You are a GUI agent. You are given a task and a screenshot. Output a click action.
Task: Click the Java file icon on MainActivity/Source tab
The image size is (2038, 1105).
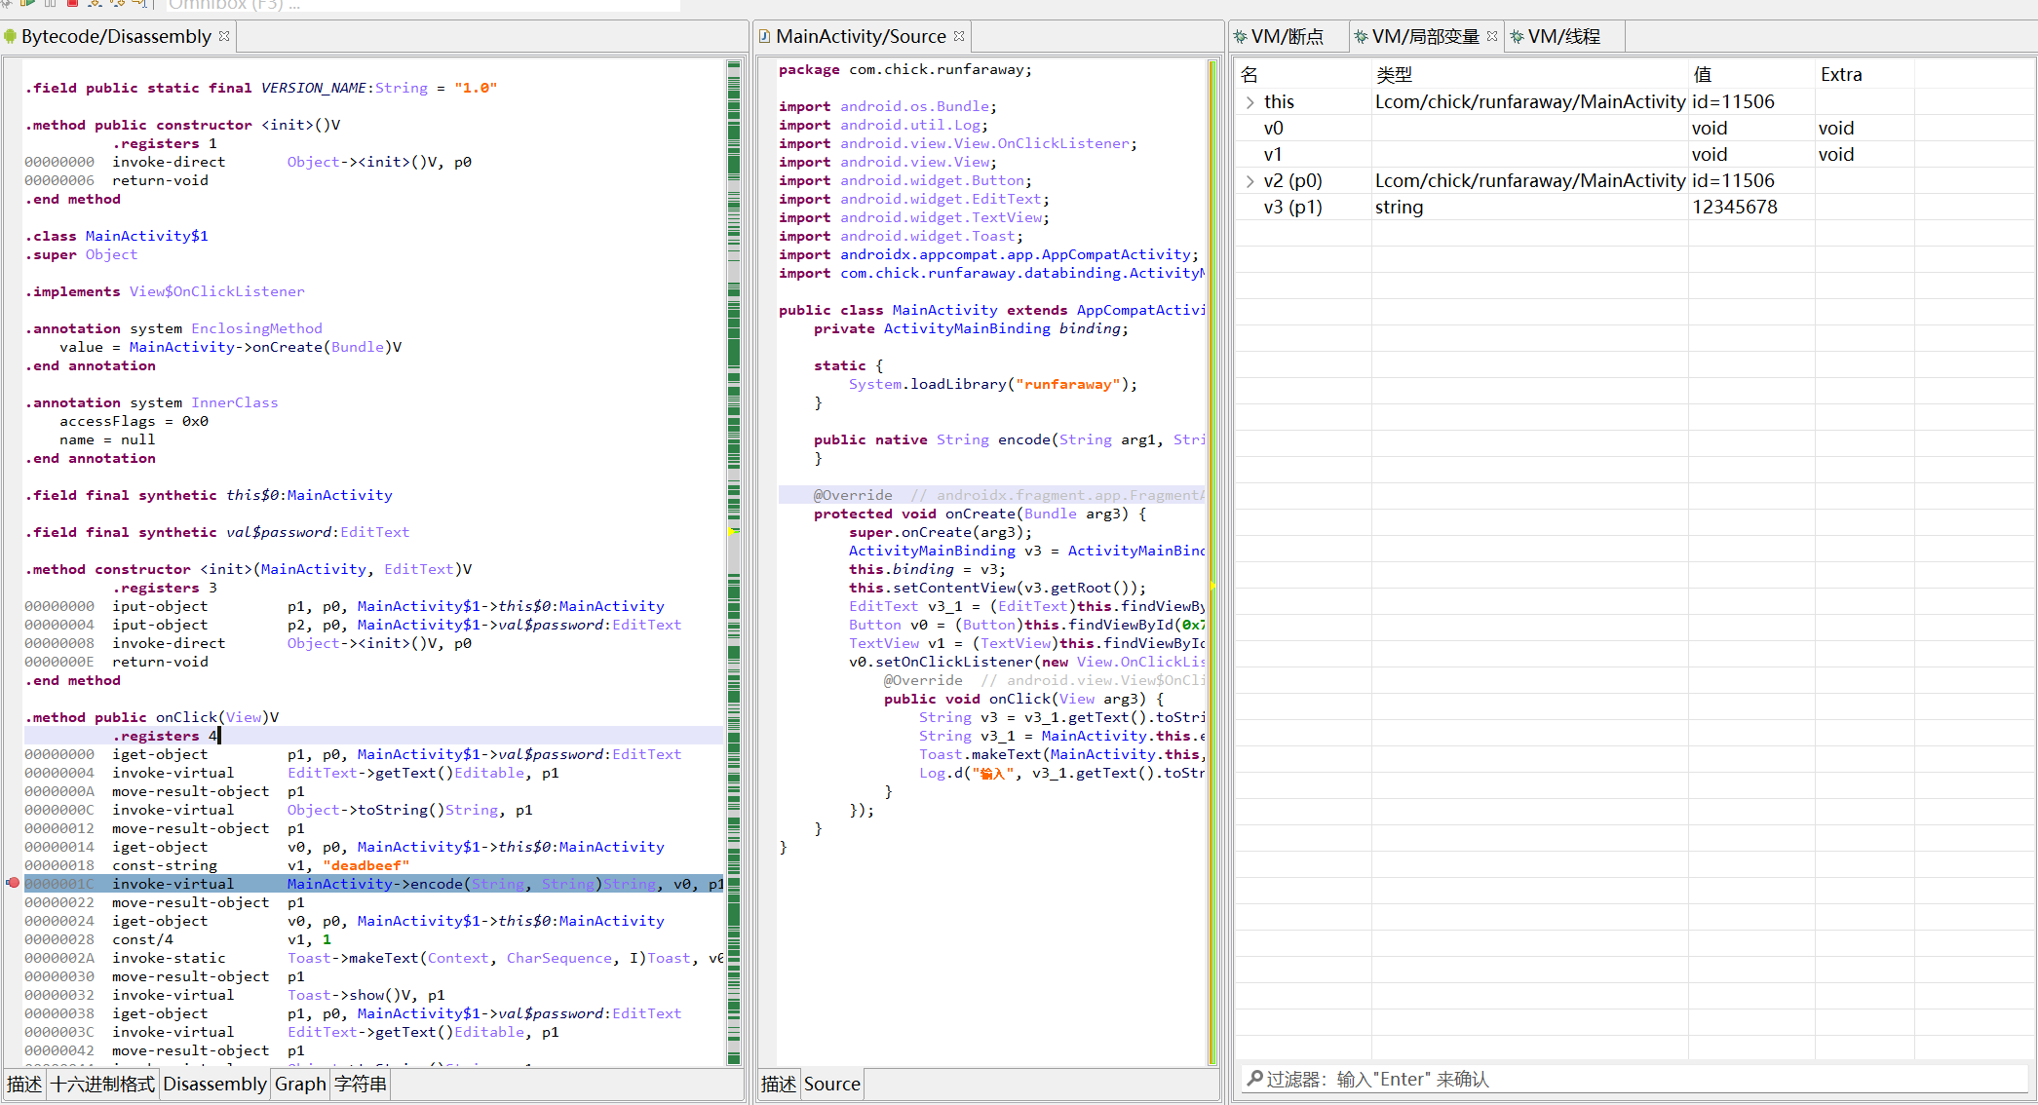pos(766,37)
